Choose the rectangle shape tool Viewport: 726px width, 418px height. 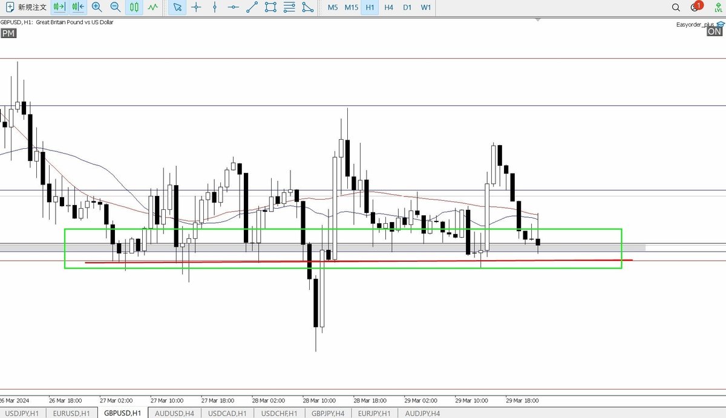pos(271,7)
